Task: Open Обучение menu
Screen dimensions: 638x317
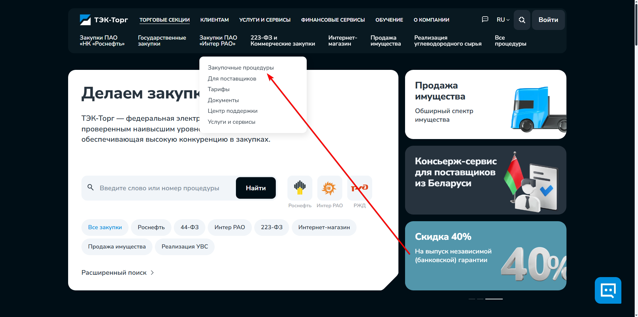Action: pyautogui.click(x=389, y=20)
